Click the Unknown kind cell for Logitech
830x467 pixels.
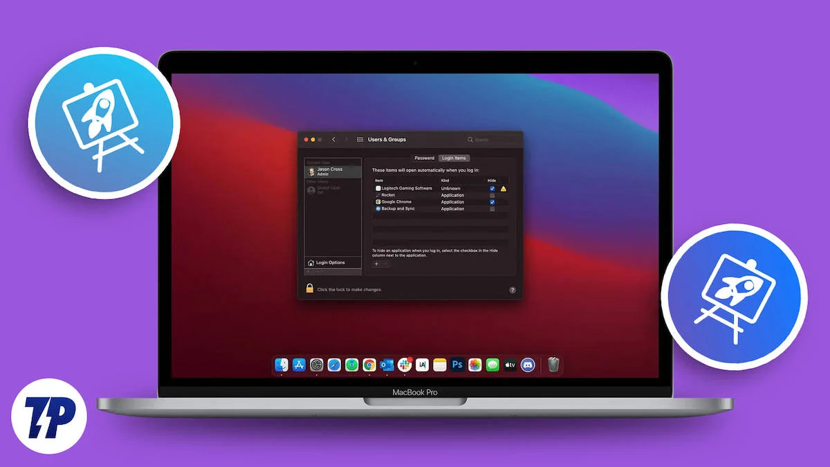tap(450, 188)
